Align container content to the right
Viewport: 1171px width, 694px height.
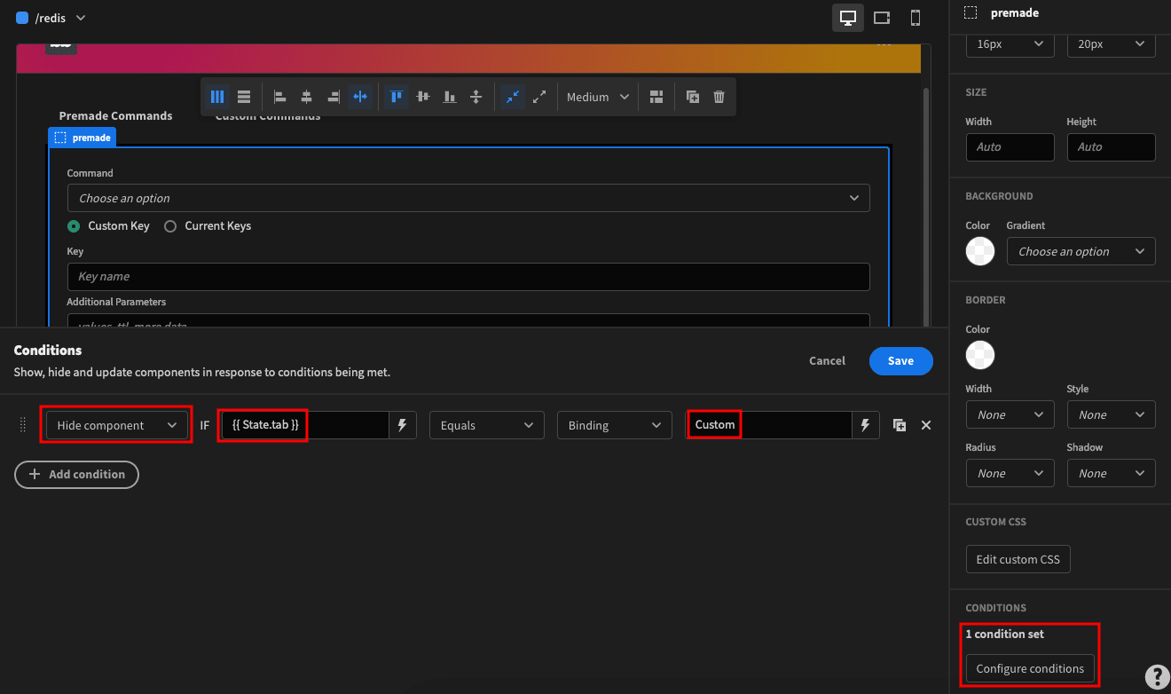tap(334, 97)
